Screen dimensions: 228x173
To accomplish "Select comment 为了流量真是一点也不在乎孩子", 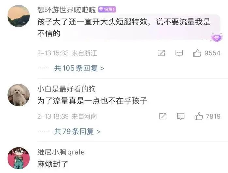I will click(92, 101).
